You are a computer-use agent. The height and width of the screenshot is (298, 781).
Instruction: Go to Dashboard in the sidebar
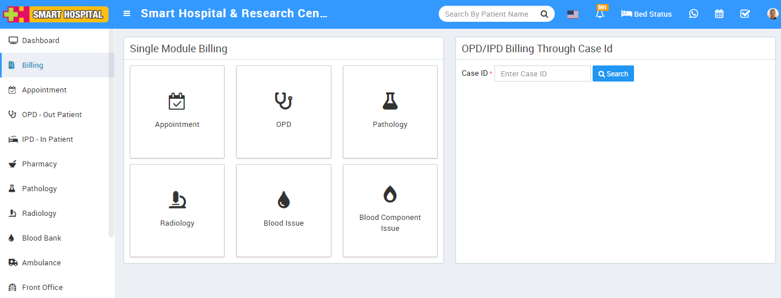click(x=40, y=40)
